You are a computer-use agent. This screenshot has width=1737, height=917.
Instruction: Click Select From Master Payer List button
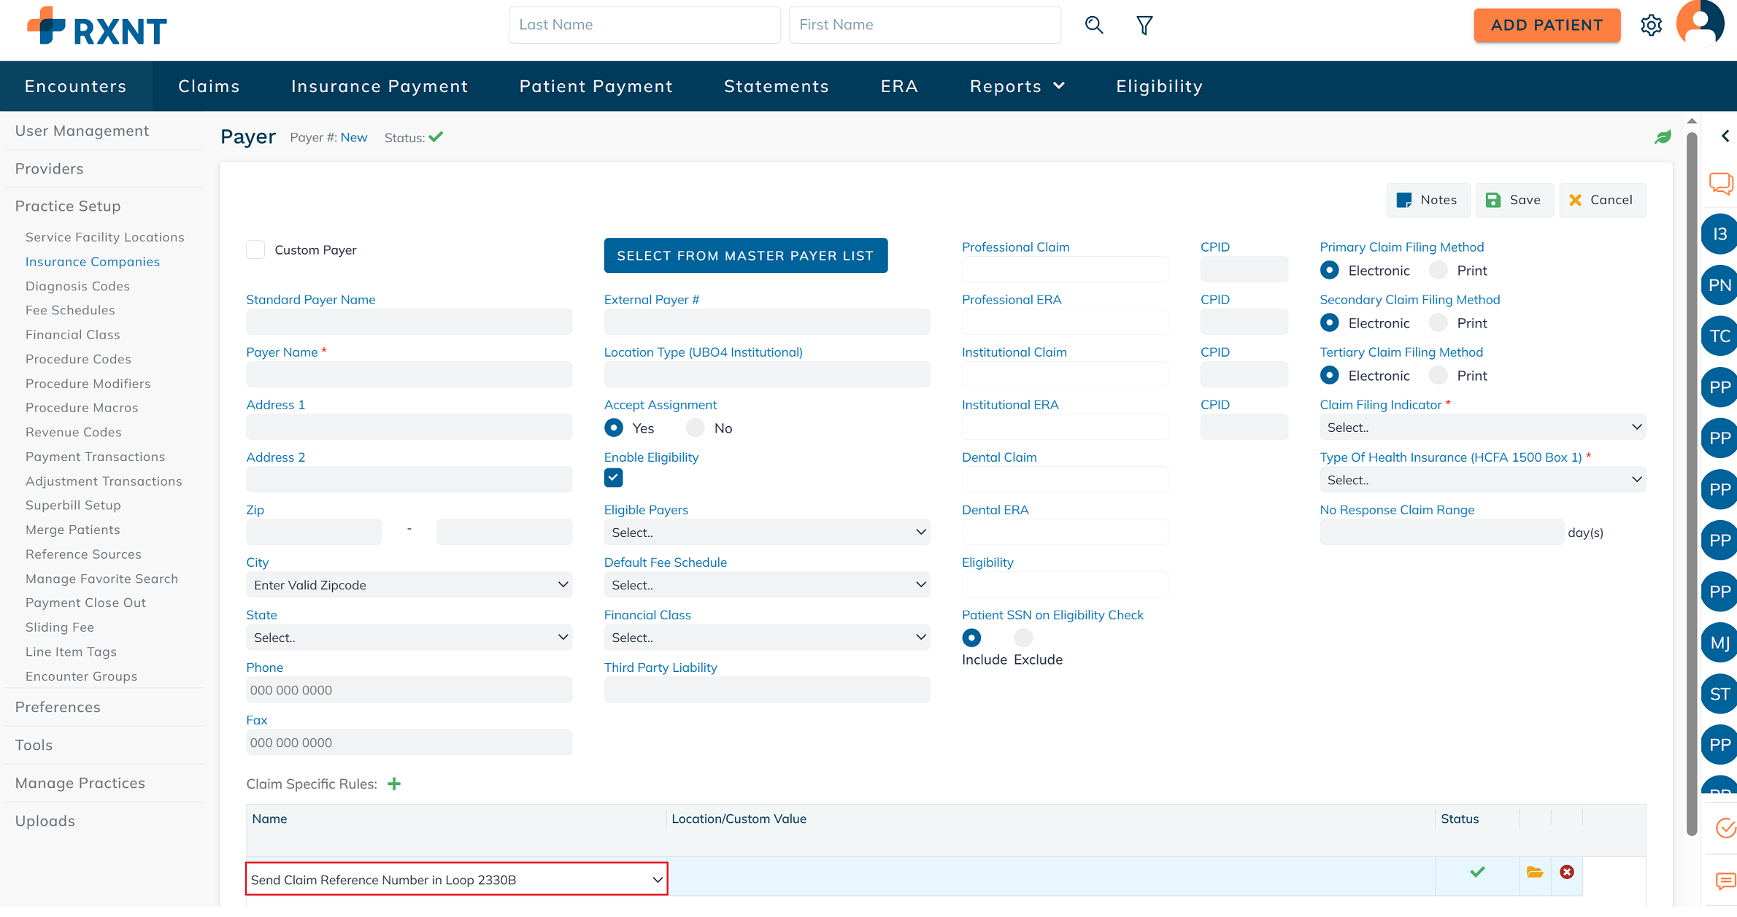tap(745, 255)
